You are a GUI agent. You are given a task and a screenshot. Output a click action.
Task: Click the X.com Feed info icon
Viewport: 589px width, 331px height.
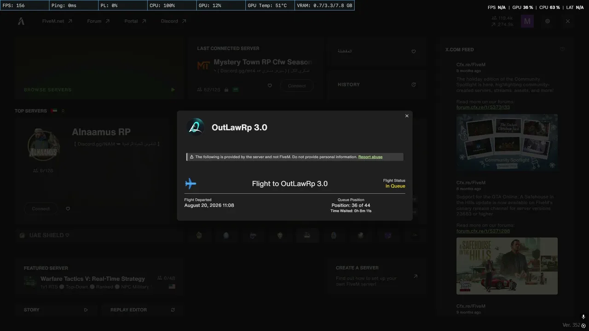click(x=562, y=49)
